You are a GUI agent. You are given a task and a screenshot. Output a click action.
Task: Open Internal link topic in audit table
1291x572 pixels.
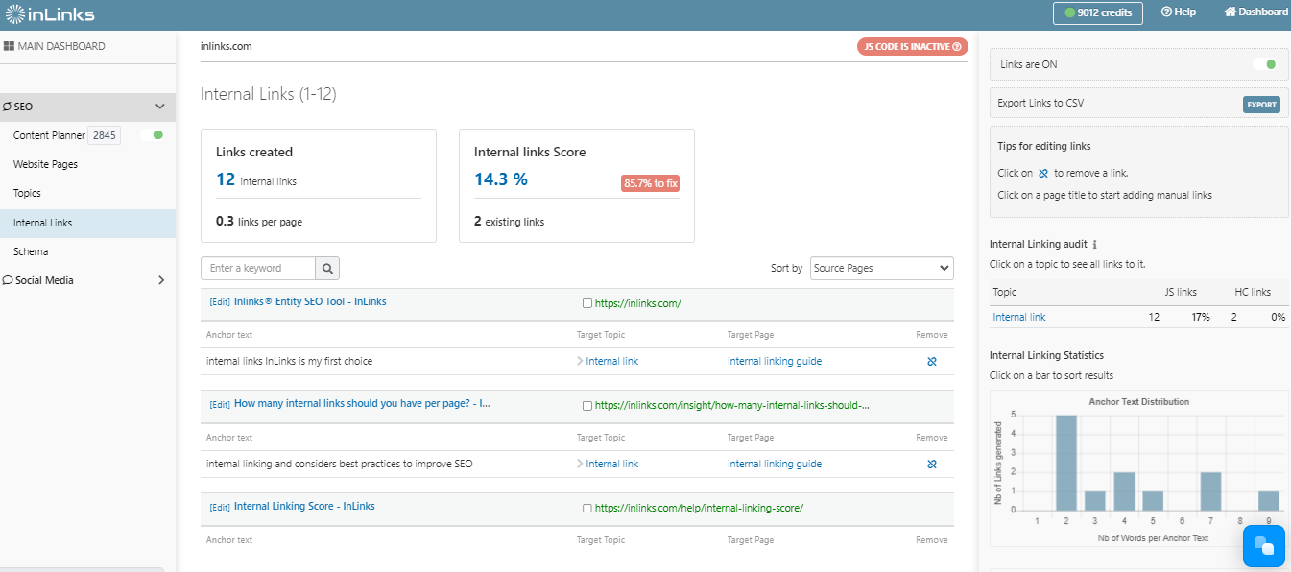1019,317
